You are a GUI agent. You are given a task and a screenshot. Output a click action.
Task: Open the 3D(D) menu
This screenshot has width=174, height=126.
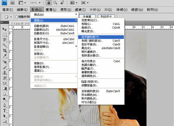point(108,10)
